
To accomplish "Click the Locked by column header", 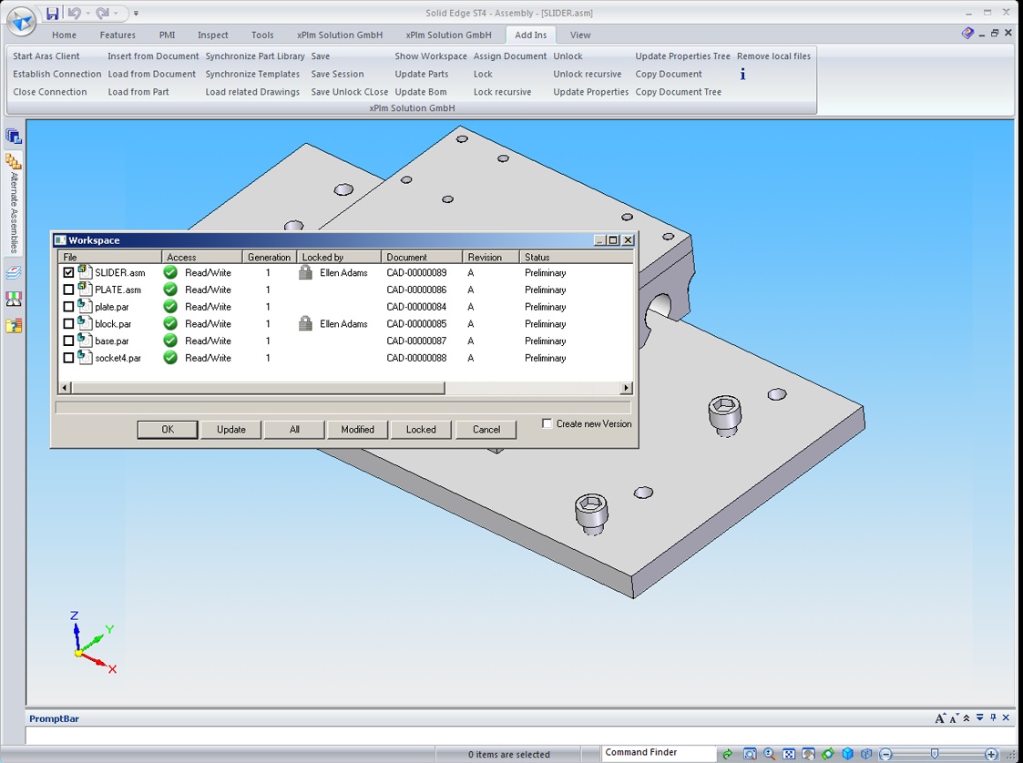I will [x=339, y=257].
